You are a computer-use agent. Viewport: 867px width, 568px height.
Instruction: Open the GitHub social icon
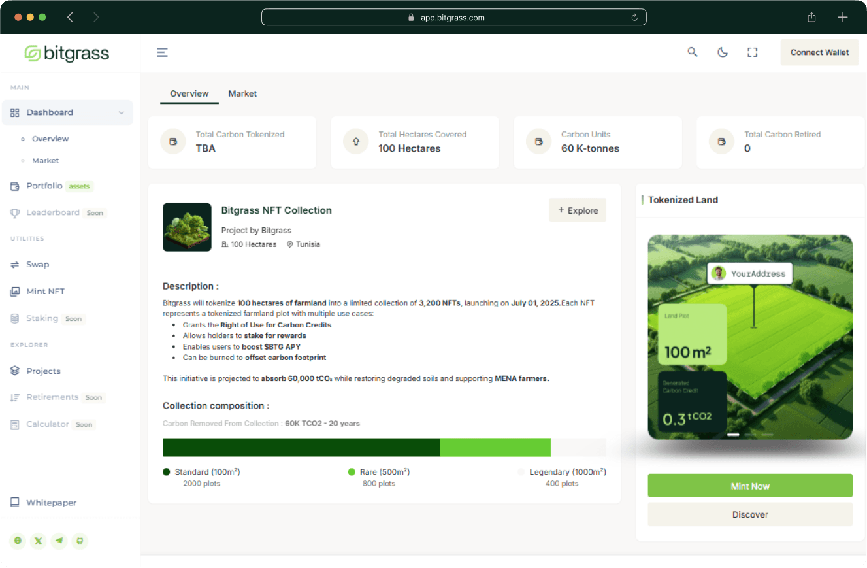pos(80,541)
